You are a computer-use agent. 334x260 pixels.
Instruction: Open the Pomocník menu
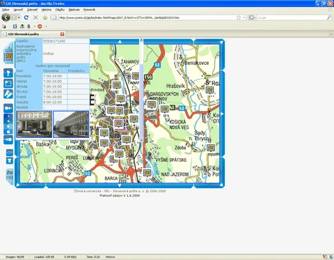coord(89,10)
